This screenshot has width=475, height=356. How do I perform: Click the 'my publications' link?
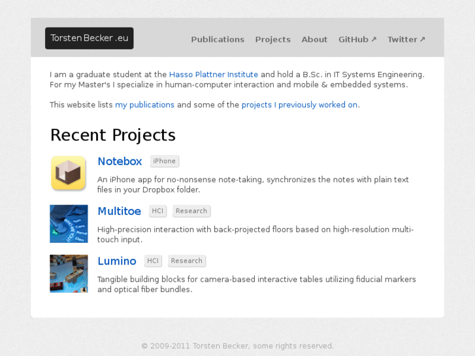point(145,105)
